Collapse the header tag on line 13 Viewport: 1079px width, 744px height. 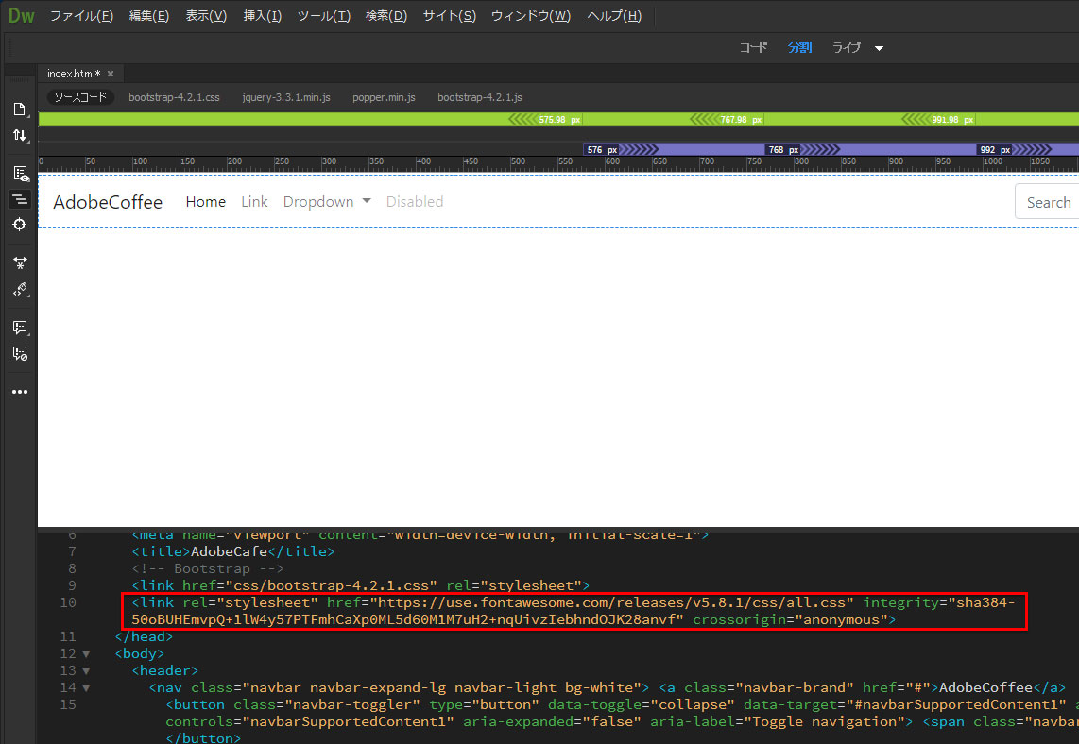(87, 671)
